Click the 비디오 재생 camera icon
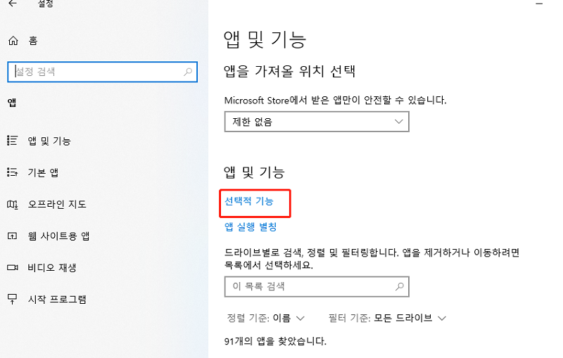563x358 pixels. coord(12,267)
